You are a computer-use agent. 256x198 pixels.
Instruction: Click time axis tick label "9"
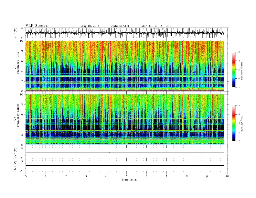coord(207,176)
